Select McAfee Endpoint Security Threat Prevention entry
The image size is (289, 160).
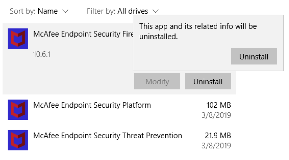[x=119, y=140]
